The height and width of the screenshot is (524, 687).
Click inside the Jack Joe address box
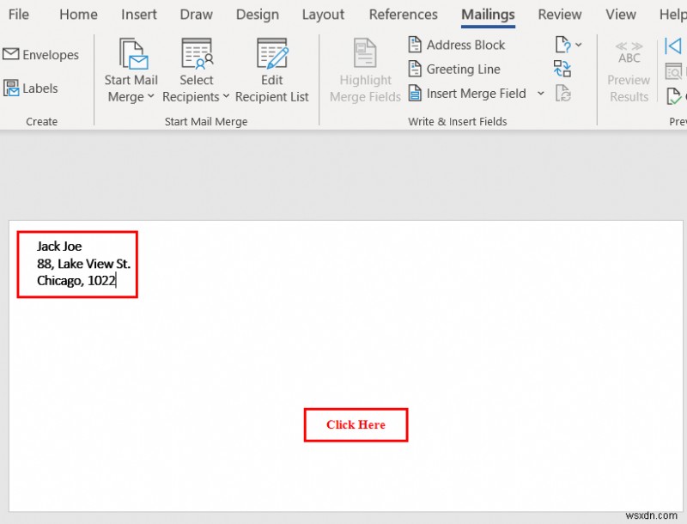(76, 262)
